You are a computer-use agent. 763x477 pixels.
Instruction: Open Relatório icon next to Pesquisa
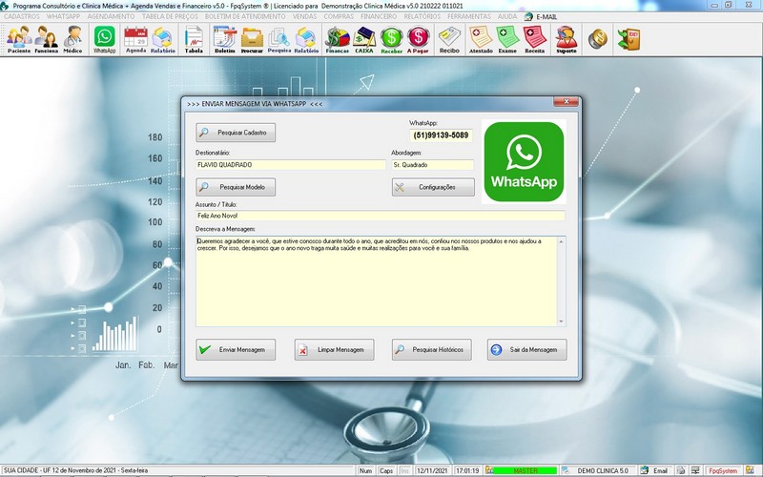click(306, 39)
